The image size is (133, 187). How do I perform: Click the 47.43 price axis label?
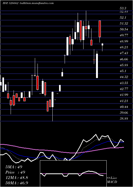[124, 53]
